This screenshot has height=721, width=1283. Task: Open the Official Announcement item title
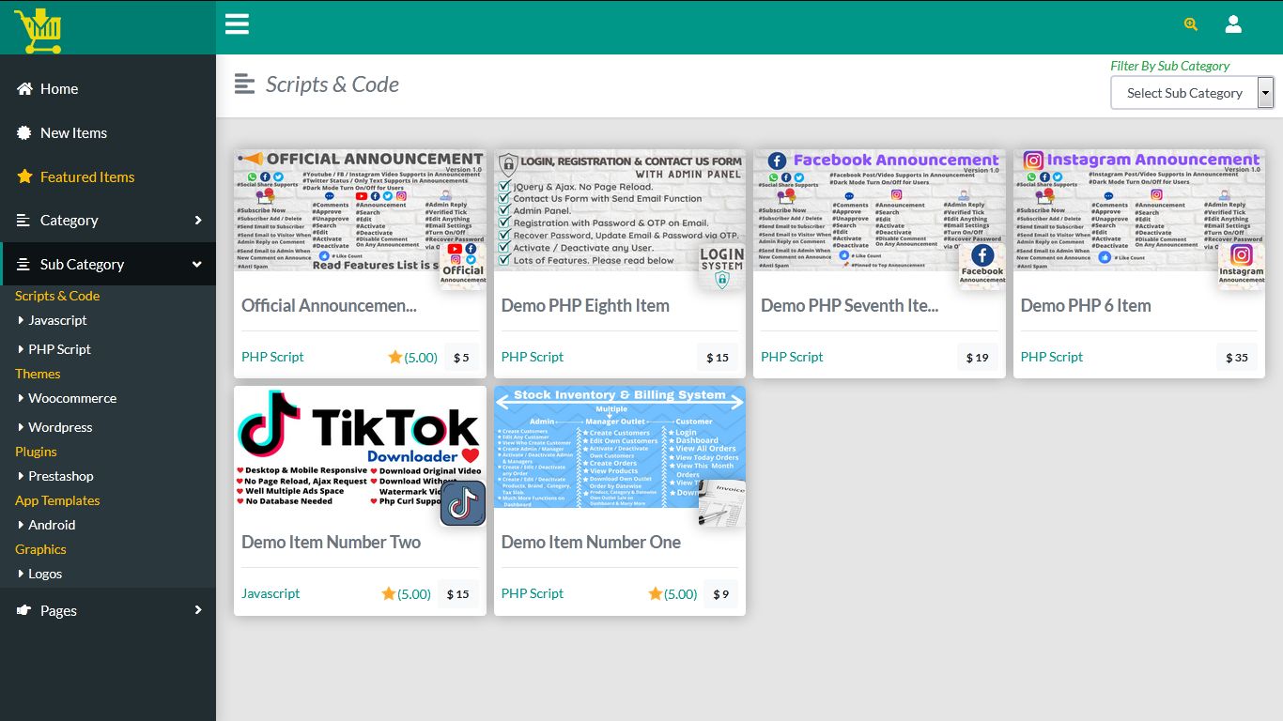click(329, 305)
